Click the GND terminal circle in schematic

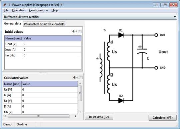(156, 68)
